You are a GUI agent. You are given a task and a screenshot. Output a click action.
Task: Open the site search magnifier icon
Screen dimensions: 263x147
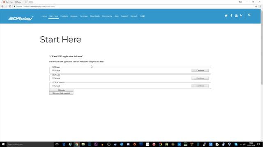(249, 15)
